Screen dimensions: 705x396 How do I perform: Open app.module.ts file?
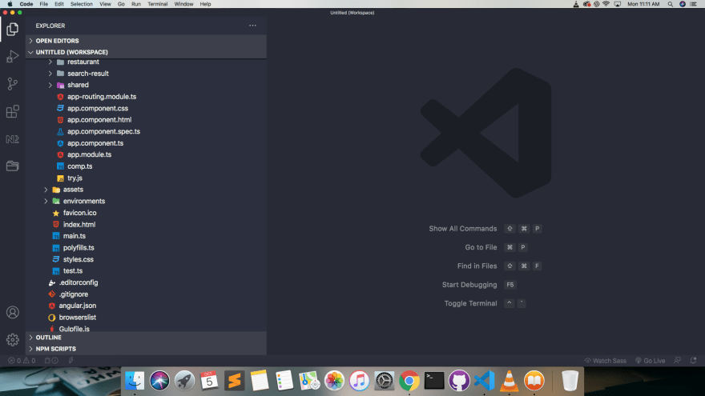pos(90,154)
